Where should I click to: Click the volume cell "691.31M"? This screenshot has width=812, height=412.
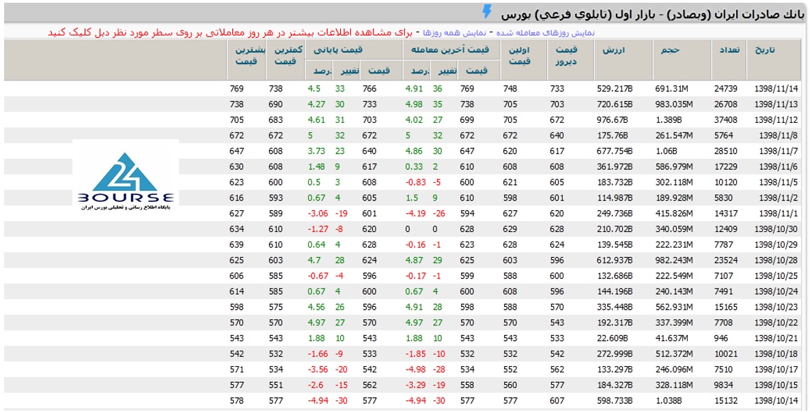pos(672,89)
